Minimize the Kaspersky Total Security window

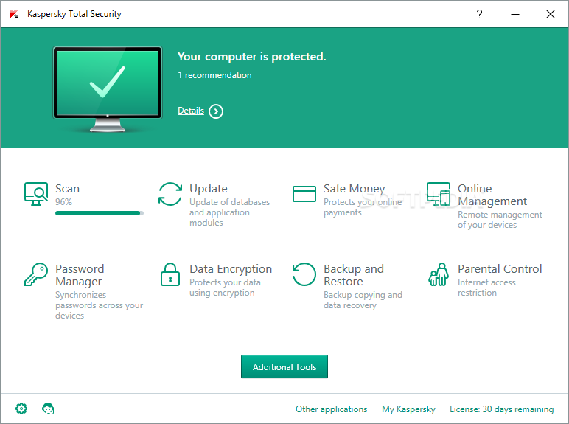pyautogui.click(x=515, y=14)
